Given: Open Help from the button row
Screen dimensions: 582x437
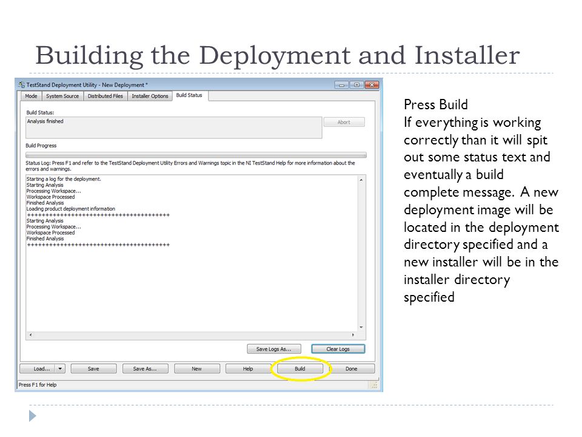Looking at the screenshot, I should coord(248,368).
